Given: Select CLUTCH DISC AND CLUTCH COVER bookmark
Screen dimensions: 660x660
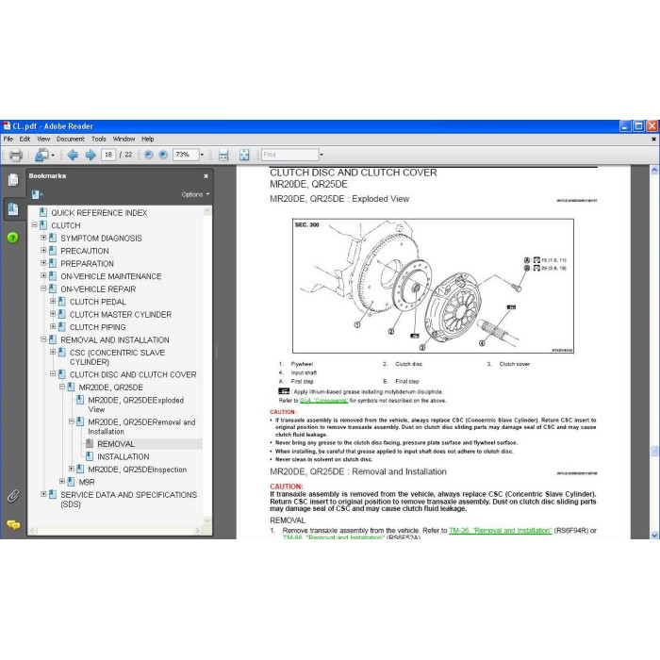Looking at the screenshot, I should pos(133,374).
